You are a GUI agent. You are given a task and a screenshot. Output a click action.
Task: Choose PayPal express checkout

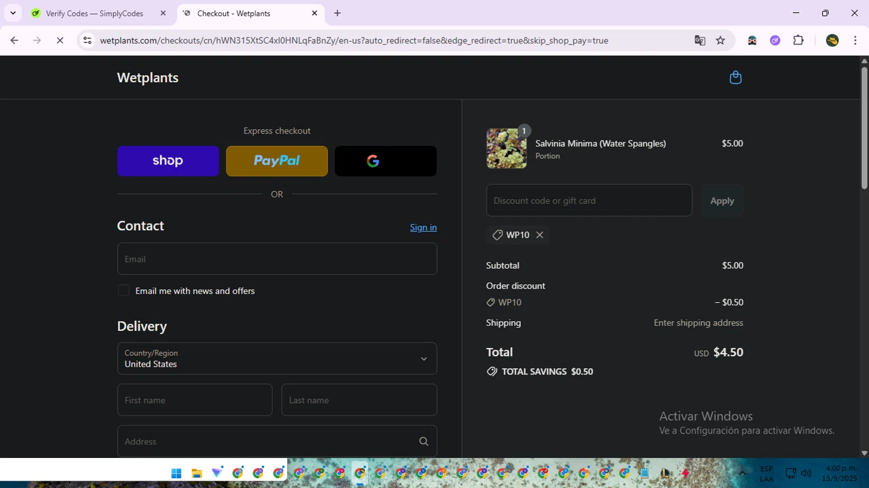click(x=277, y=161)
